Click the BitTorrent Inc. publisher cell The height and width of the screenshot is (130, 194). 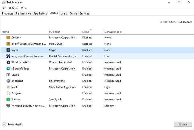coord(57,81)
